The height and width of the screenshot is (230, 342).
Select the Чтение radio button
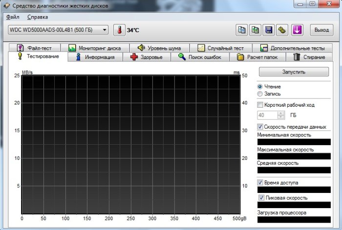(260, 86)
